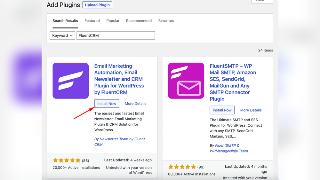Open More Details for FluentSMTP plugin
Screen dimensions: 320x180
[251, 110]
